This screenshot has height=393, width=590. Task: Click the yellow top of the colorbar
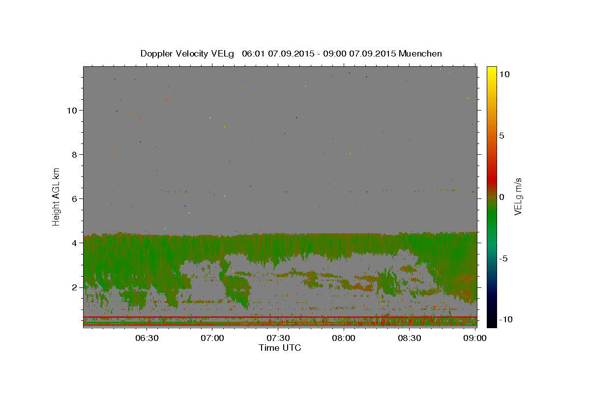[x=492, y=72]
